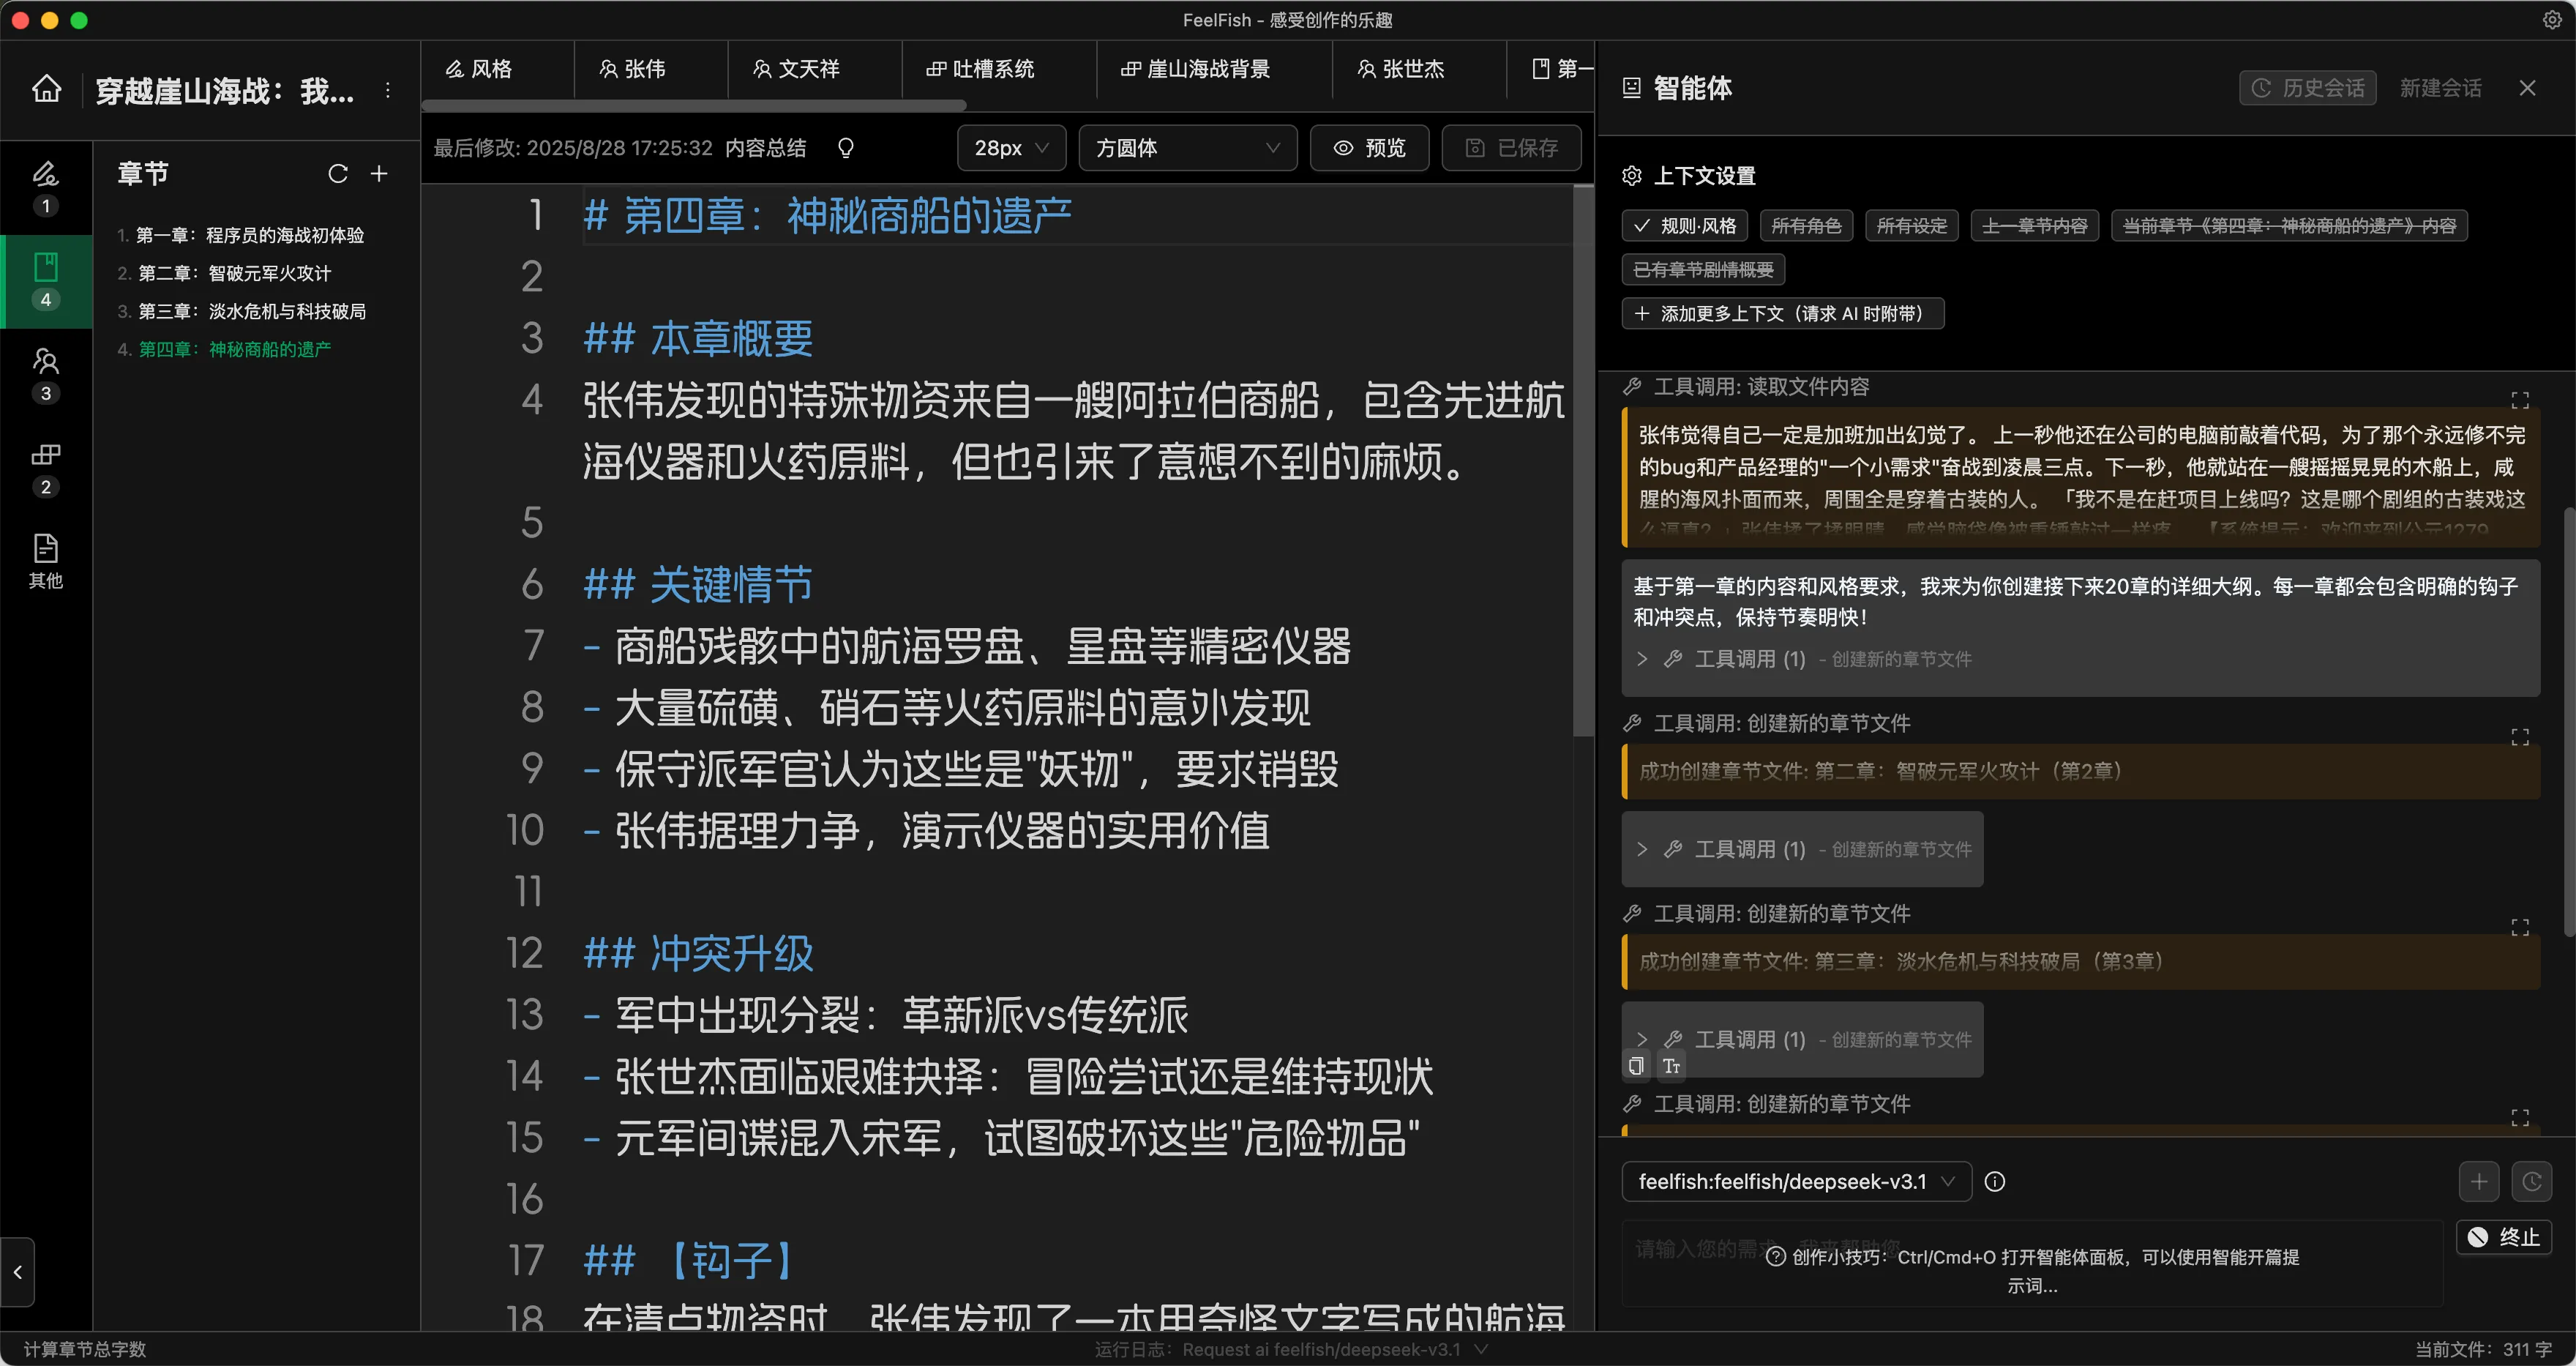Select chapter 第二章：智破元军火攻计
Viewport: 2576px width, 1366px height.
(234, 273)
